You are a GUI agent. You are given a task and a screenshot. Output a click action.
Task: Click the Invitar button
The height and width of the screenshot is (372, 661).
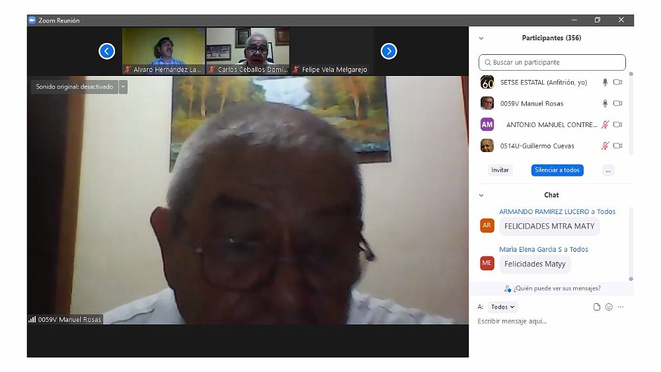pos(500,170)
